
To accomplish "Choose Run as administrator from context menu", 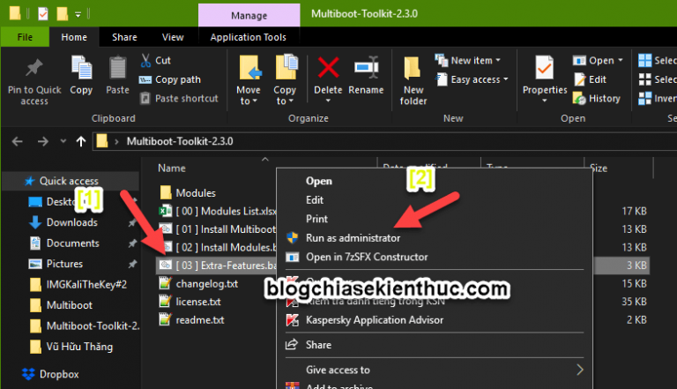I will coord(353,238).
